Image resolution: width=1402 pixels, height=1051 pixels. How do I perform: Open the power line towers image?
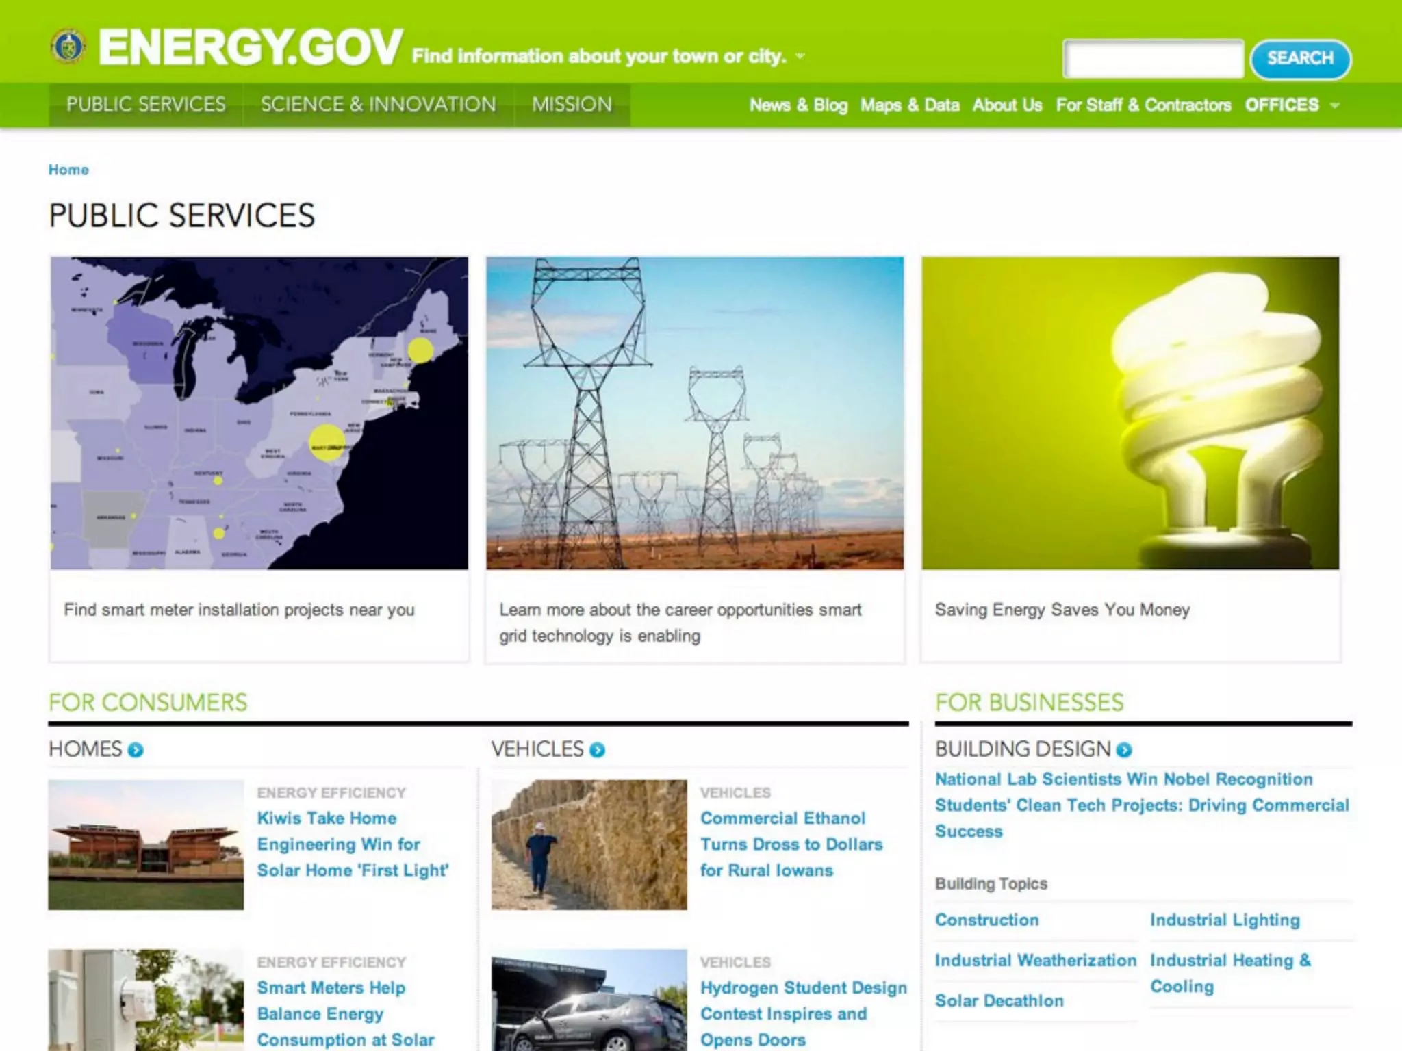point(694,413)
